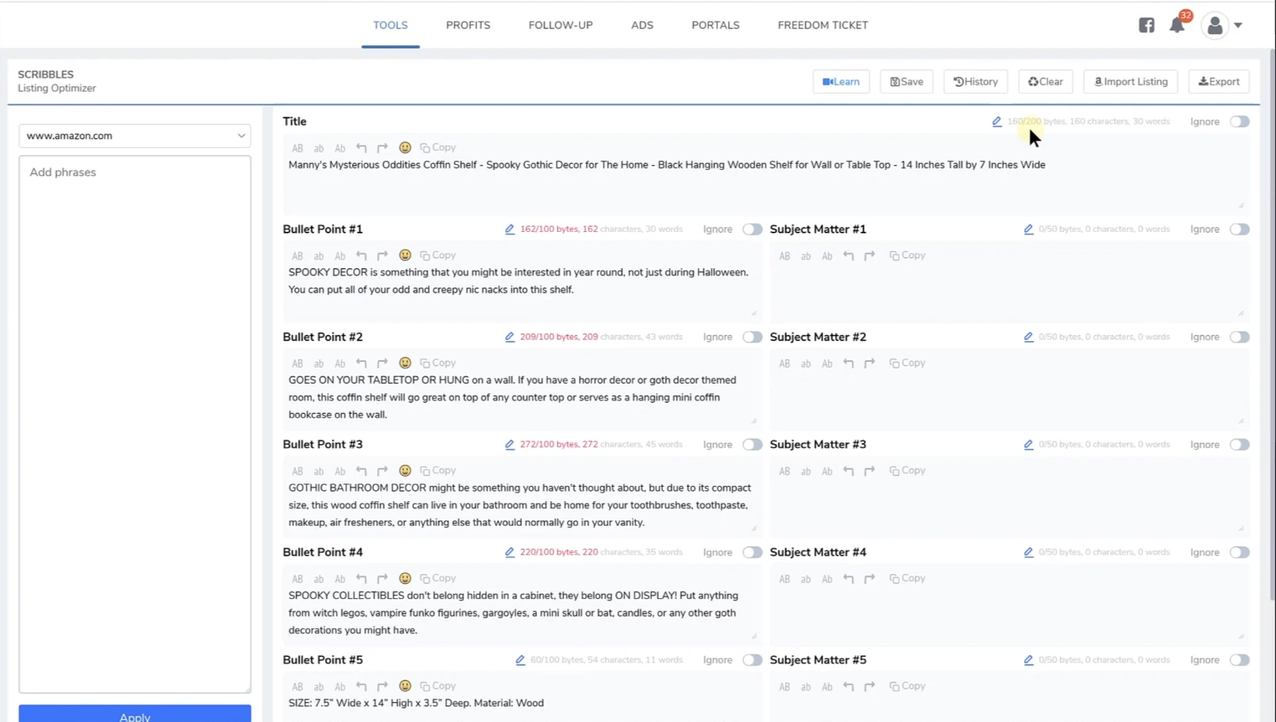Toggle Ignore for the Title field
Viewport: 1276px width, 722px height.
coord(1239,122)
